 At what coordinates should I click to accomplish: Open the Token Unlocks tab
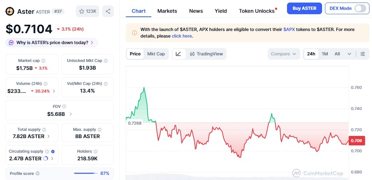(x=257, y=11)
